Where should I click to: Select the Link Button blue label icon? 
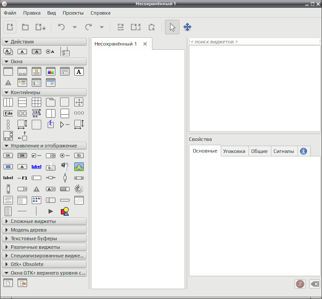coord(36,167)
